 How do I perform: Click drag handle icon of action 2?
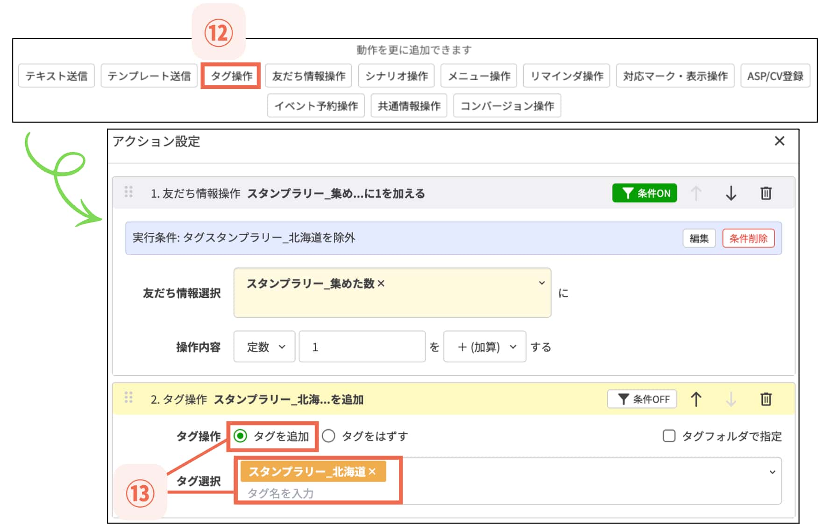[x=128, y=398]
